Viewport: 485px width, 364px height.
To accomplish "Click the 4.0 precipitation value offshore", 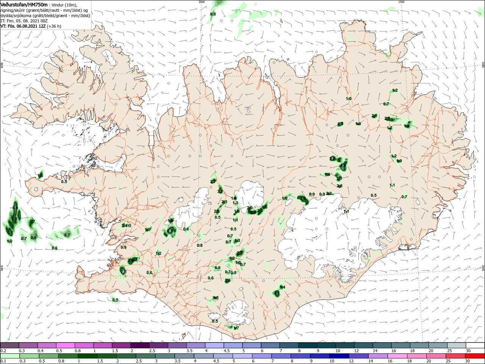I will (x=15, y=208).
